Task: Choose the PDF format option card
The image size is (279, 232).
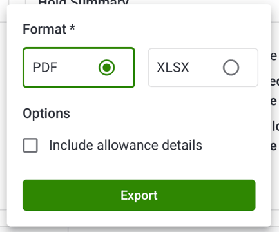Action: [79, 68]
